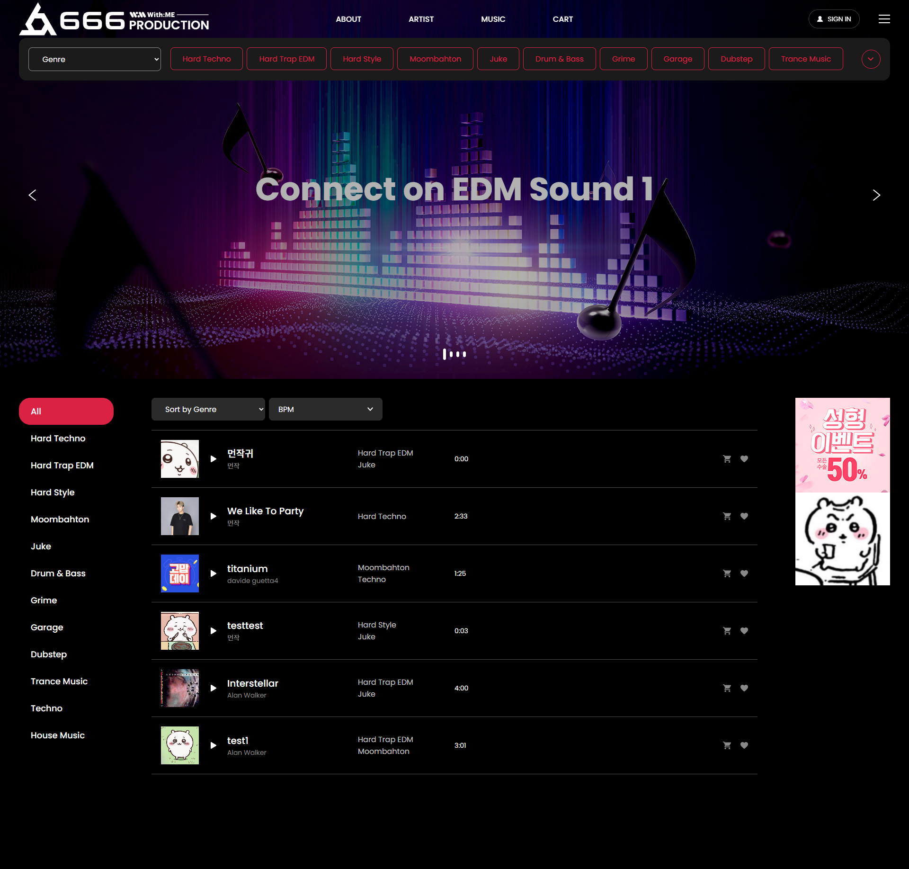
Task: Heart the test1 track
Action: [x=744, y=745]
